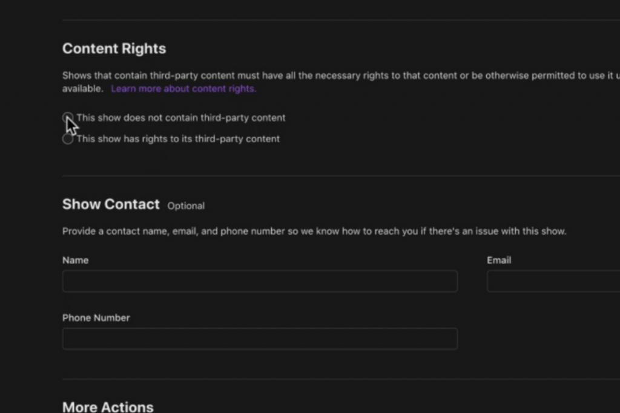Click the divider line above Show Contact
The width and height of the screenshot is (620, 413).
pyautogui.click(x=339, y=176)
